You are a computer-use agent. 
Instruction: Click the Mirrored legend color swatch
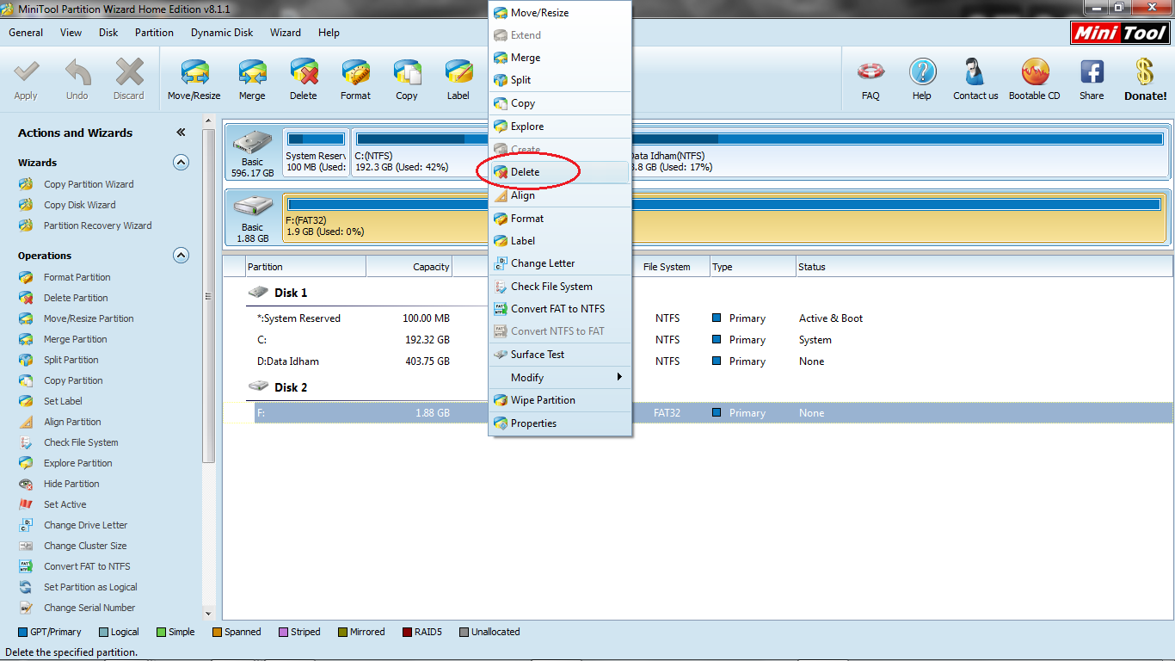click(x=342, y=632)
